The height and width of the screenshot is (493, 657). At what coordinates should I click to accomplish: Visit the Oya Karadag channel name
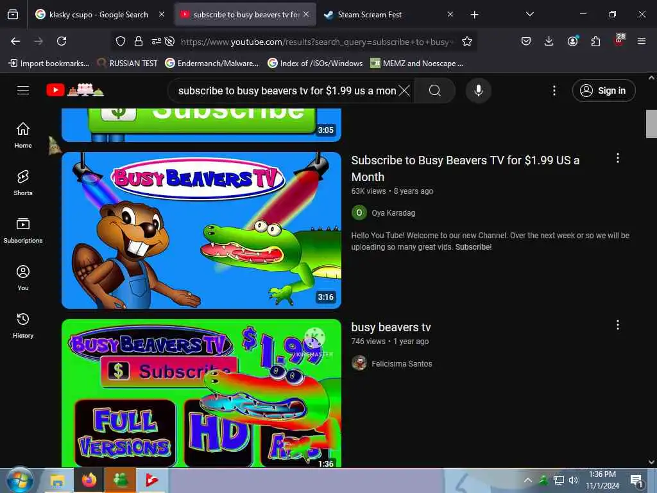coord(393,213)
